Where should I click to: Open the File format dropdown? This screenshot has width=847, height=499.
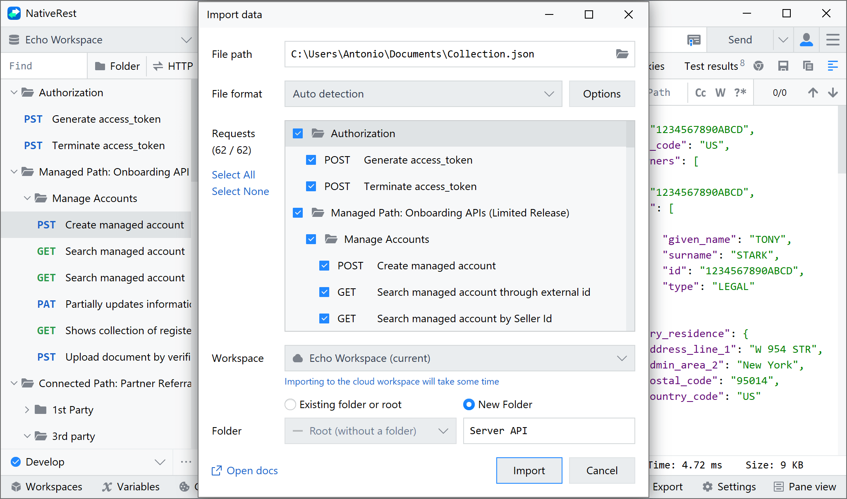coord(423,94)
